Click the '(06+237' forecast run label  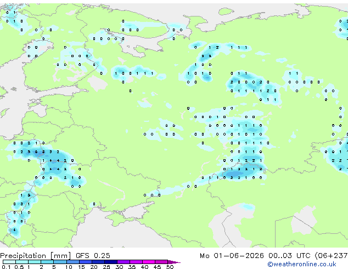click(331, 256)
